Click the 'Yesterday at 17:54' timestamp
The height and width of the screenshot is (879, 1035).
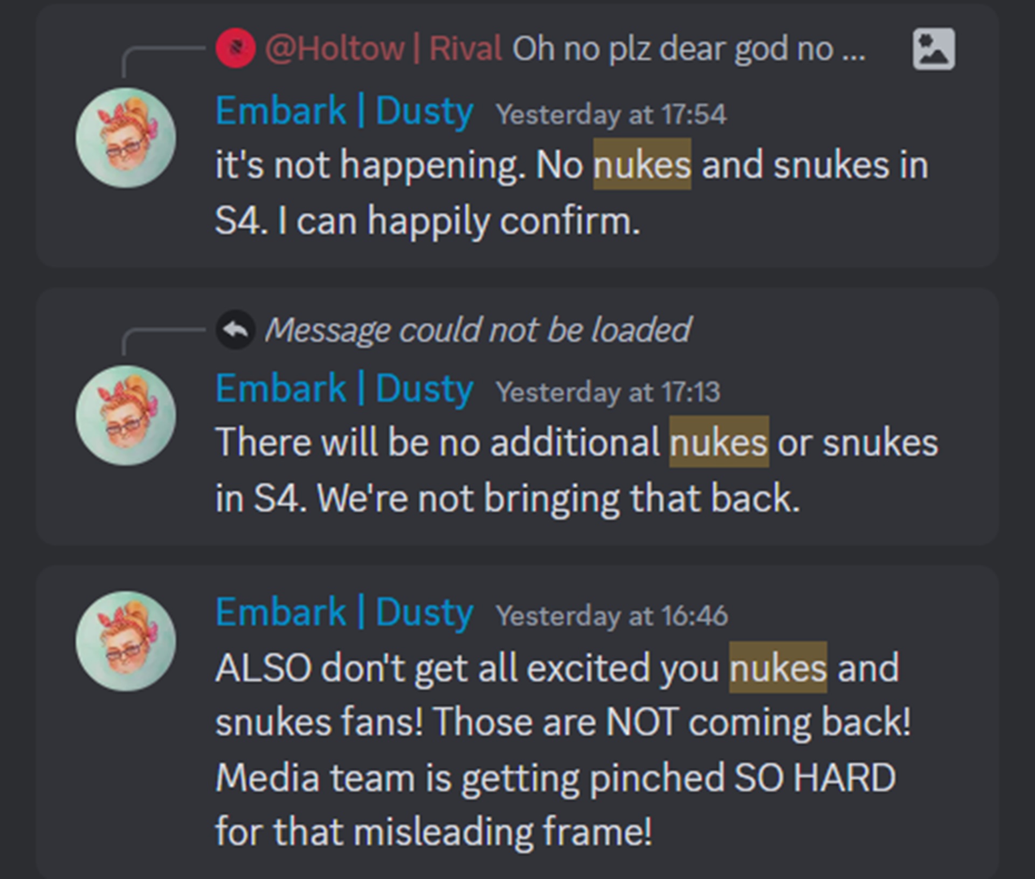pyautogui.click(x=611, y=114)
